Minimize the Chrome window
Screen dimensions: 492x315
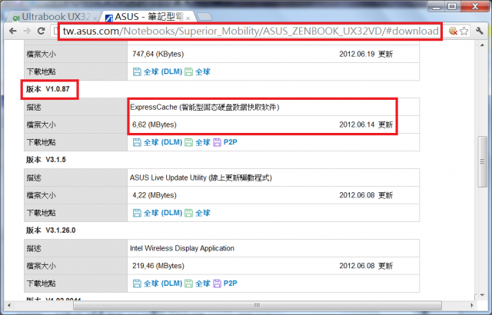point(437,7)
